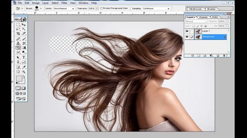The width and height of the screenshot is (247, 138).
Task: Select the Pen tool
Action: (18, 62)
